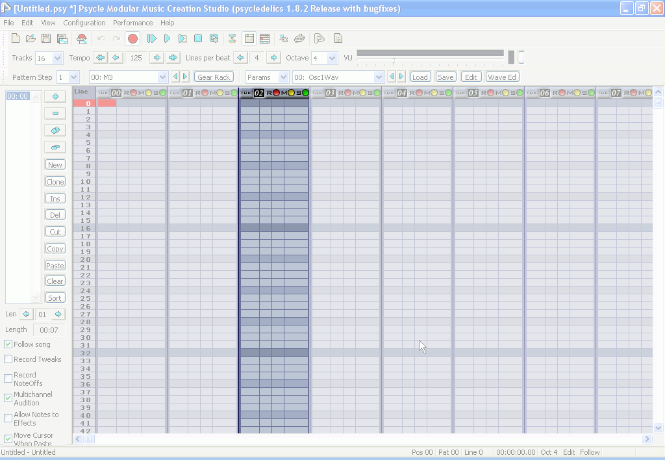Increase tempo by one (single right arrow)
Viewport: 665px width, 460px height.
click(157, 58)
